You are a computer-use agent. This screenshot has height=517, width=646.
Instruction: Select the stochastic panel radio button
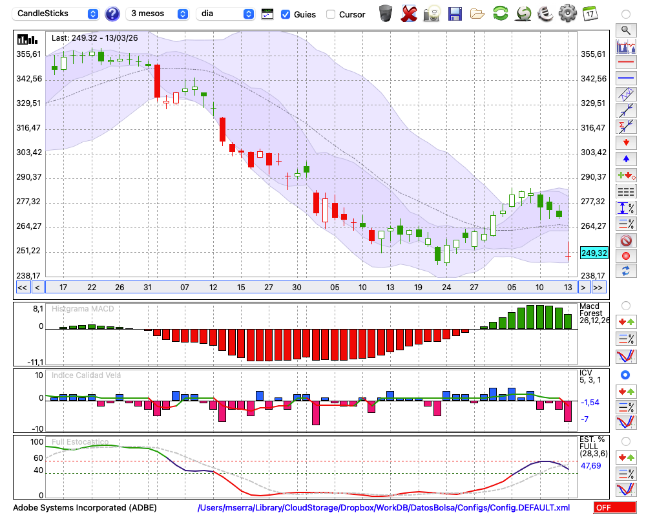click(626, 441)
